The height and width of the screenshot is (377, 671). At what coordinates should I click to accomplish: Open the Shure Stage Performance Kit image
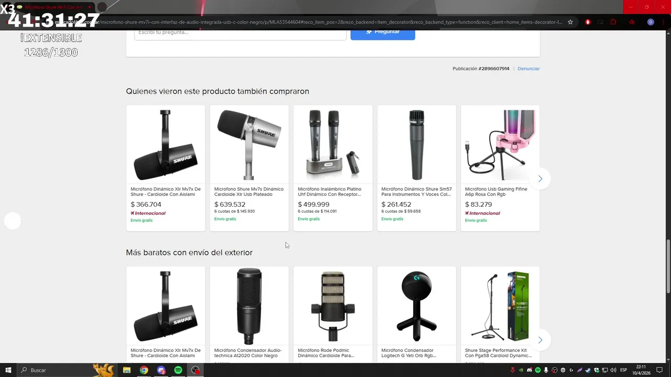500,306
